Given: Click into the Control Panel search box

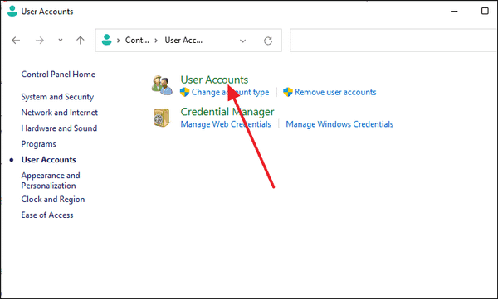Looking at the screenshot, I should (x=393, y=41).
